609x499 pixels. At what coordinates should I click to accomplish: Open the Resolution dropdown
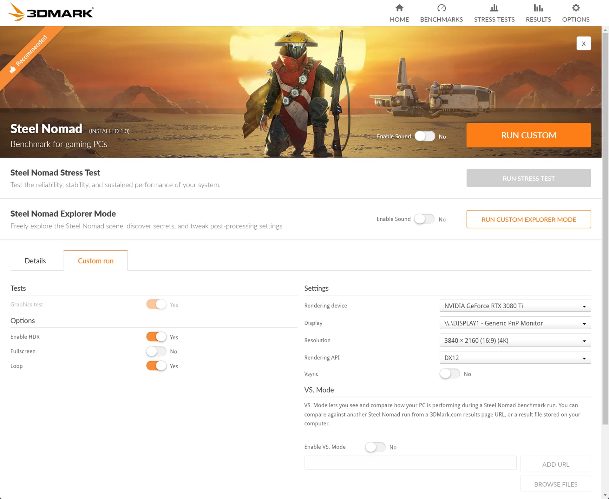coord(515,340)
